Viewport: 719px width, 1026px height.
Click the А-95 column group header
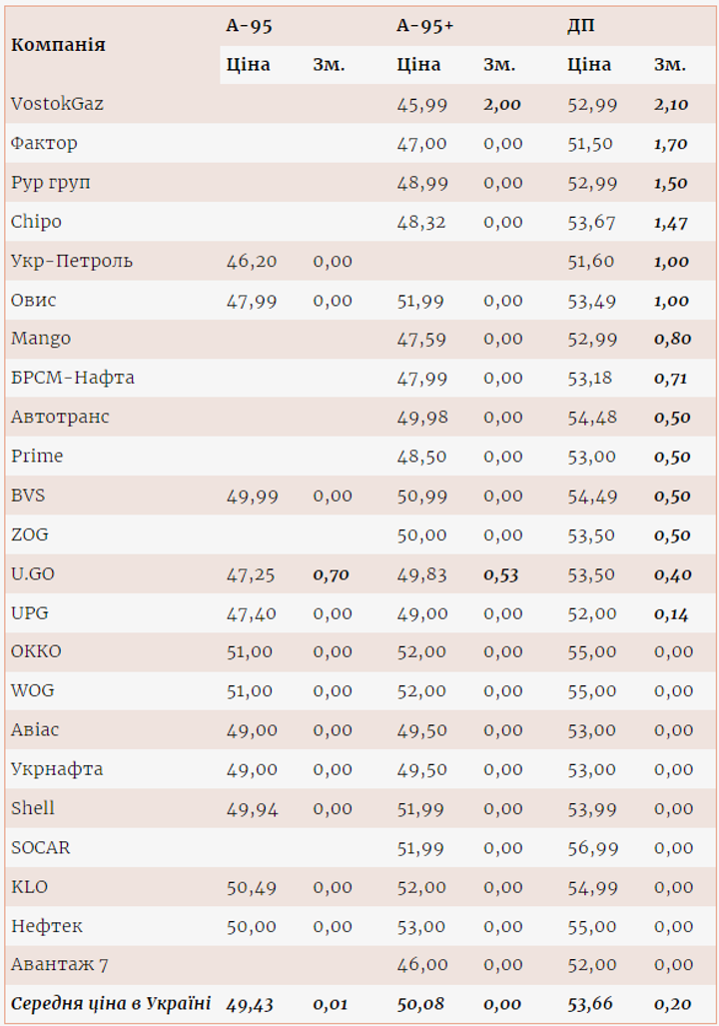click(250, 26)
